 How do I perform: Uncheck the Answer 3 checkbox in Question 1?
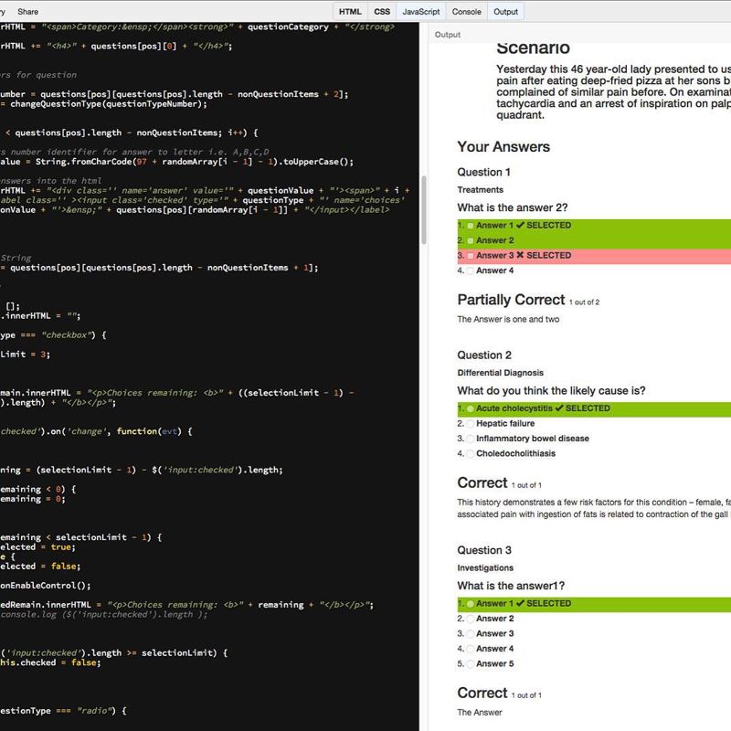pyautogui.click(x=471, y=257)
